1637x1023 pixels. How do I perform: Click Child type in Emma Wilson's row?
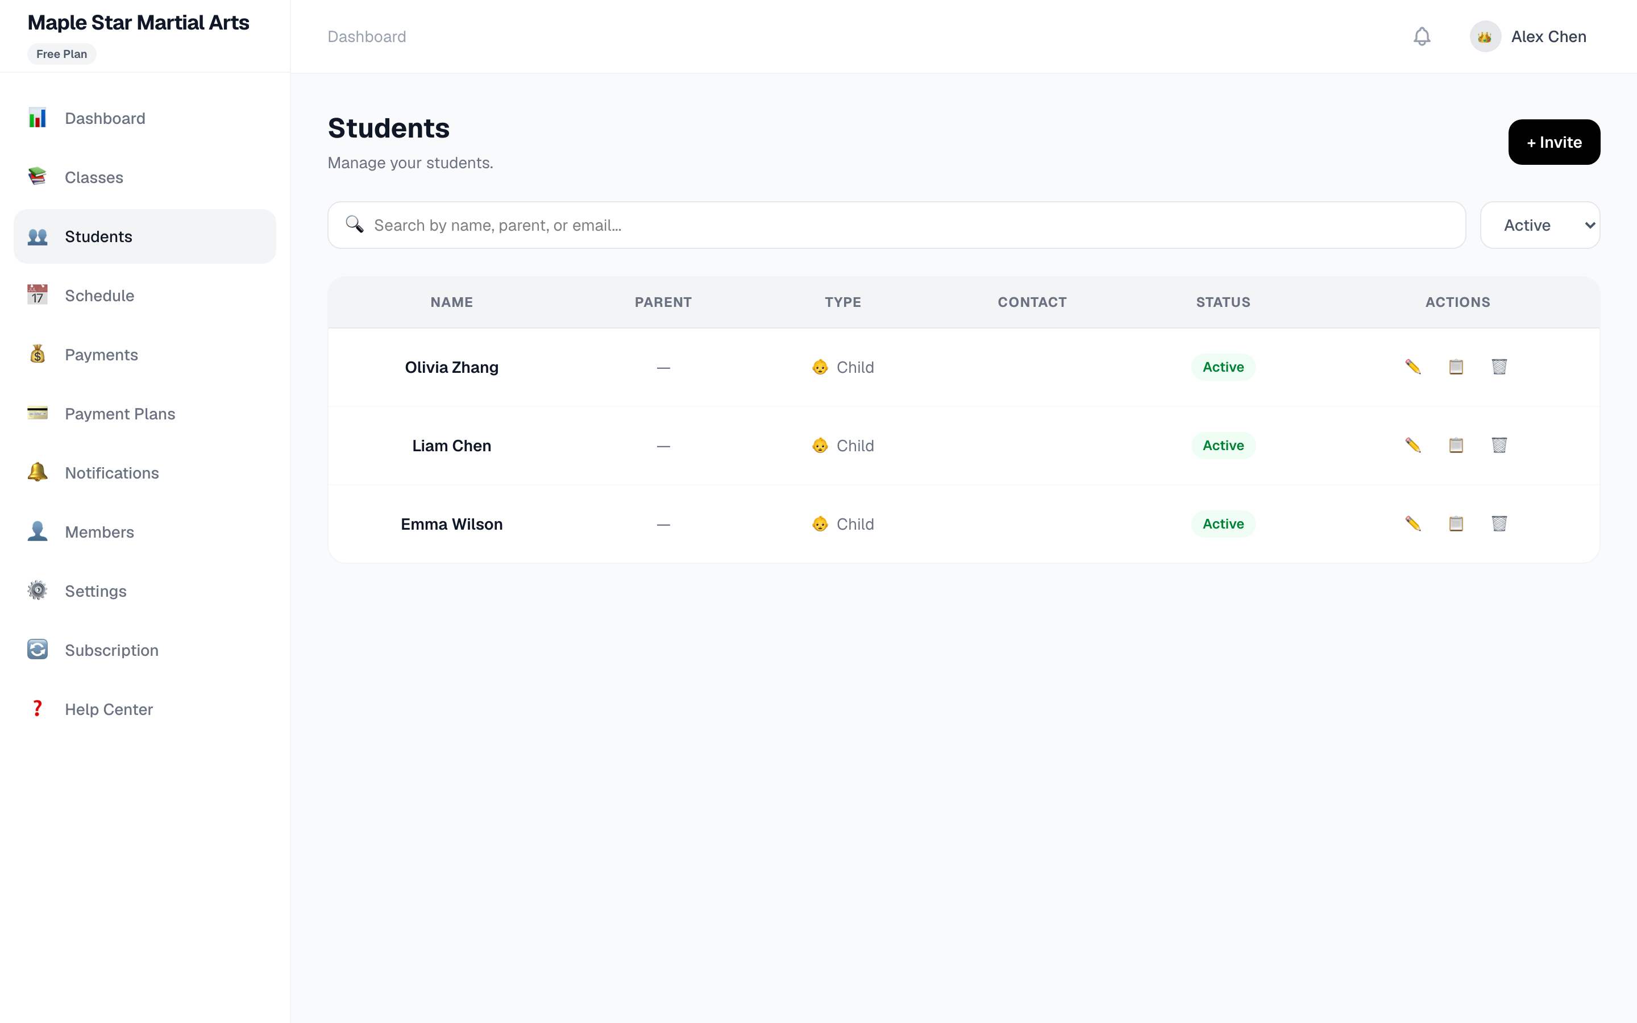(x=843, y=525)
